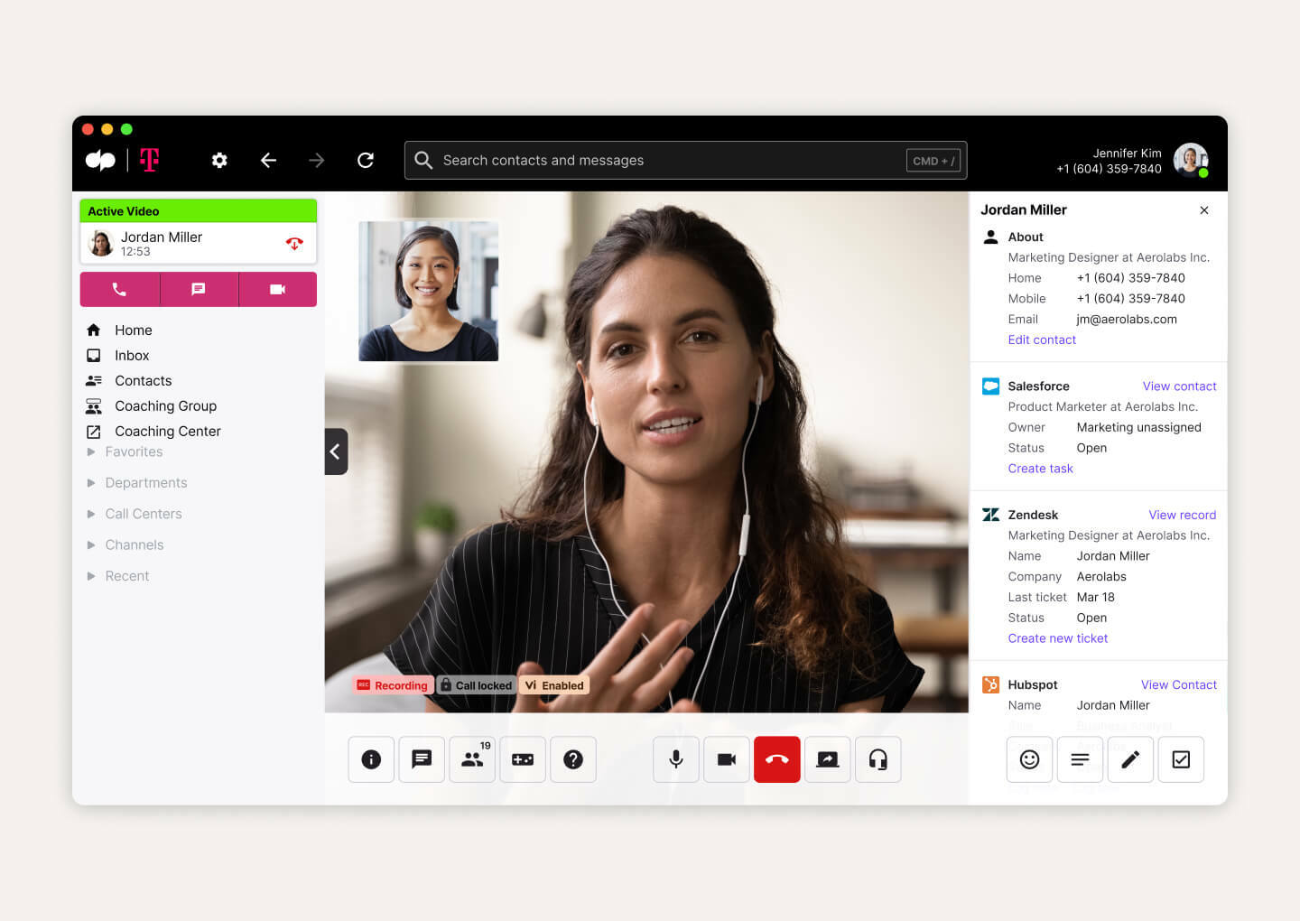Viewport: 1300px width, 921px height.
Task: Open call info with the info icon
Action: (x=371, y=759)
